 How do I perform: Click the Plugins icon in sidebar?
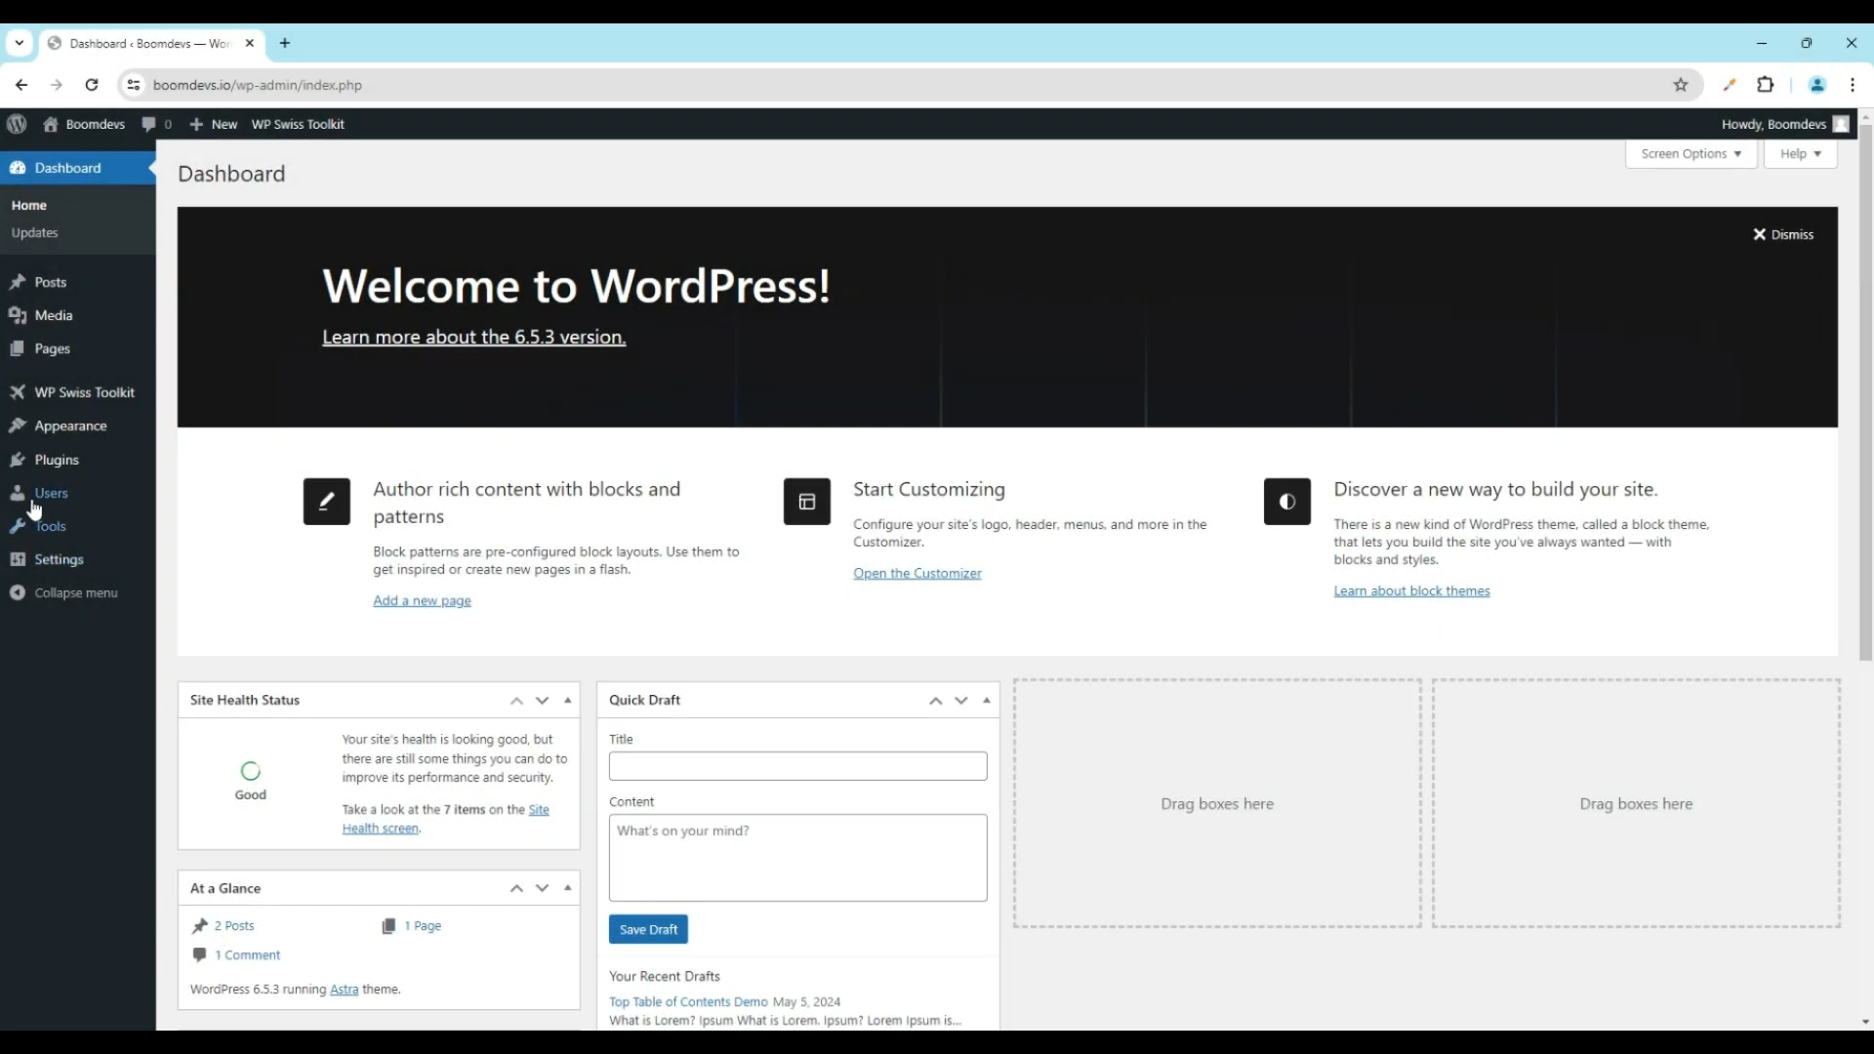[x=18, y=460]
